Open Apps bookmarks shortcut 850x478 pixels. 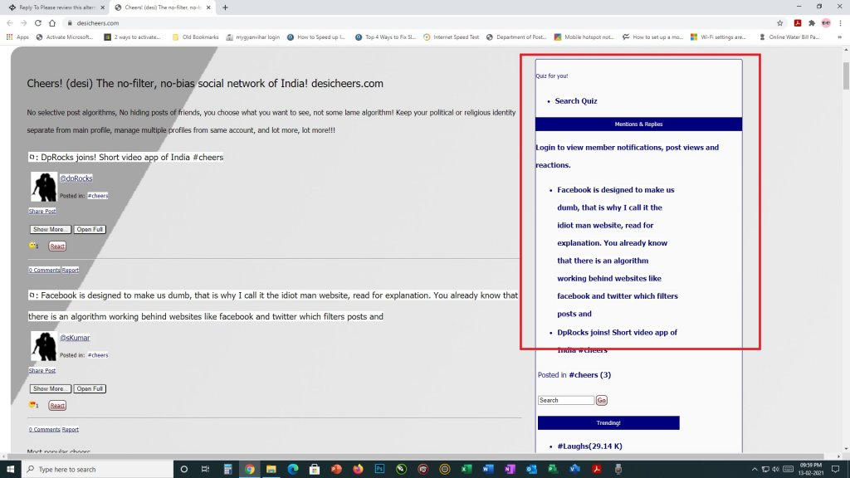click(17, 37)
